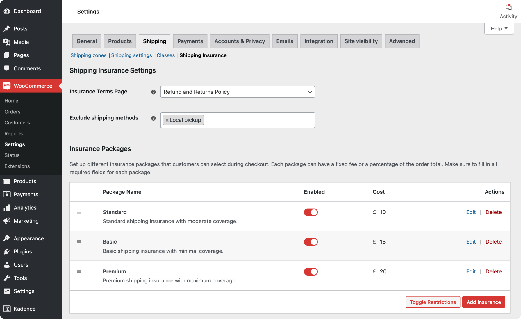Navigate to Shipping zones link
The width and height of the screenshot is (521, 319).
(88, 55)
